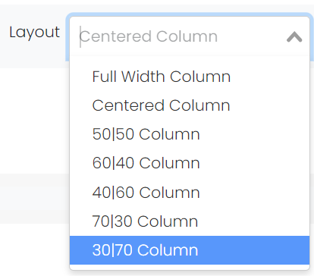Viewport: 314px width, 276px height.
Task: Keep the Centered Column list entry
Action: (190, 105)
